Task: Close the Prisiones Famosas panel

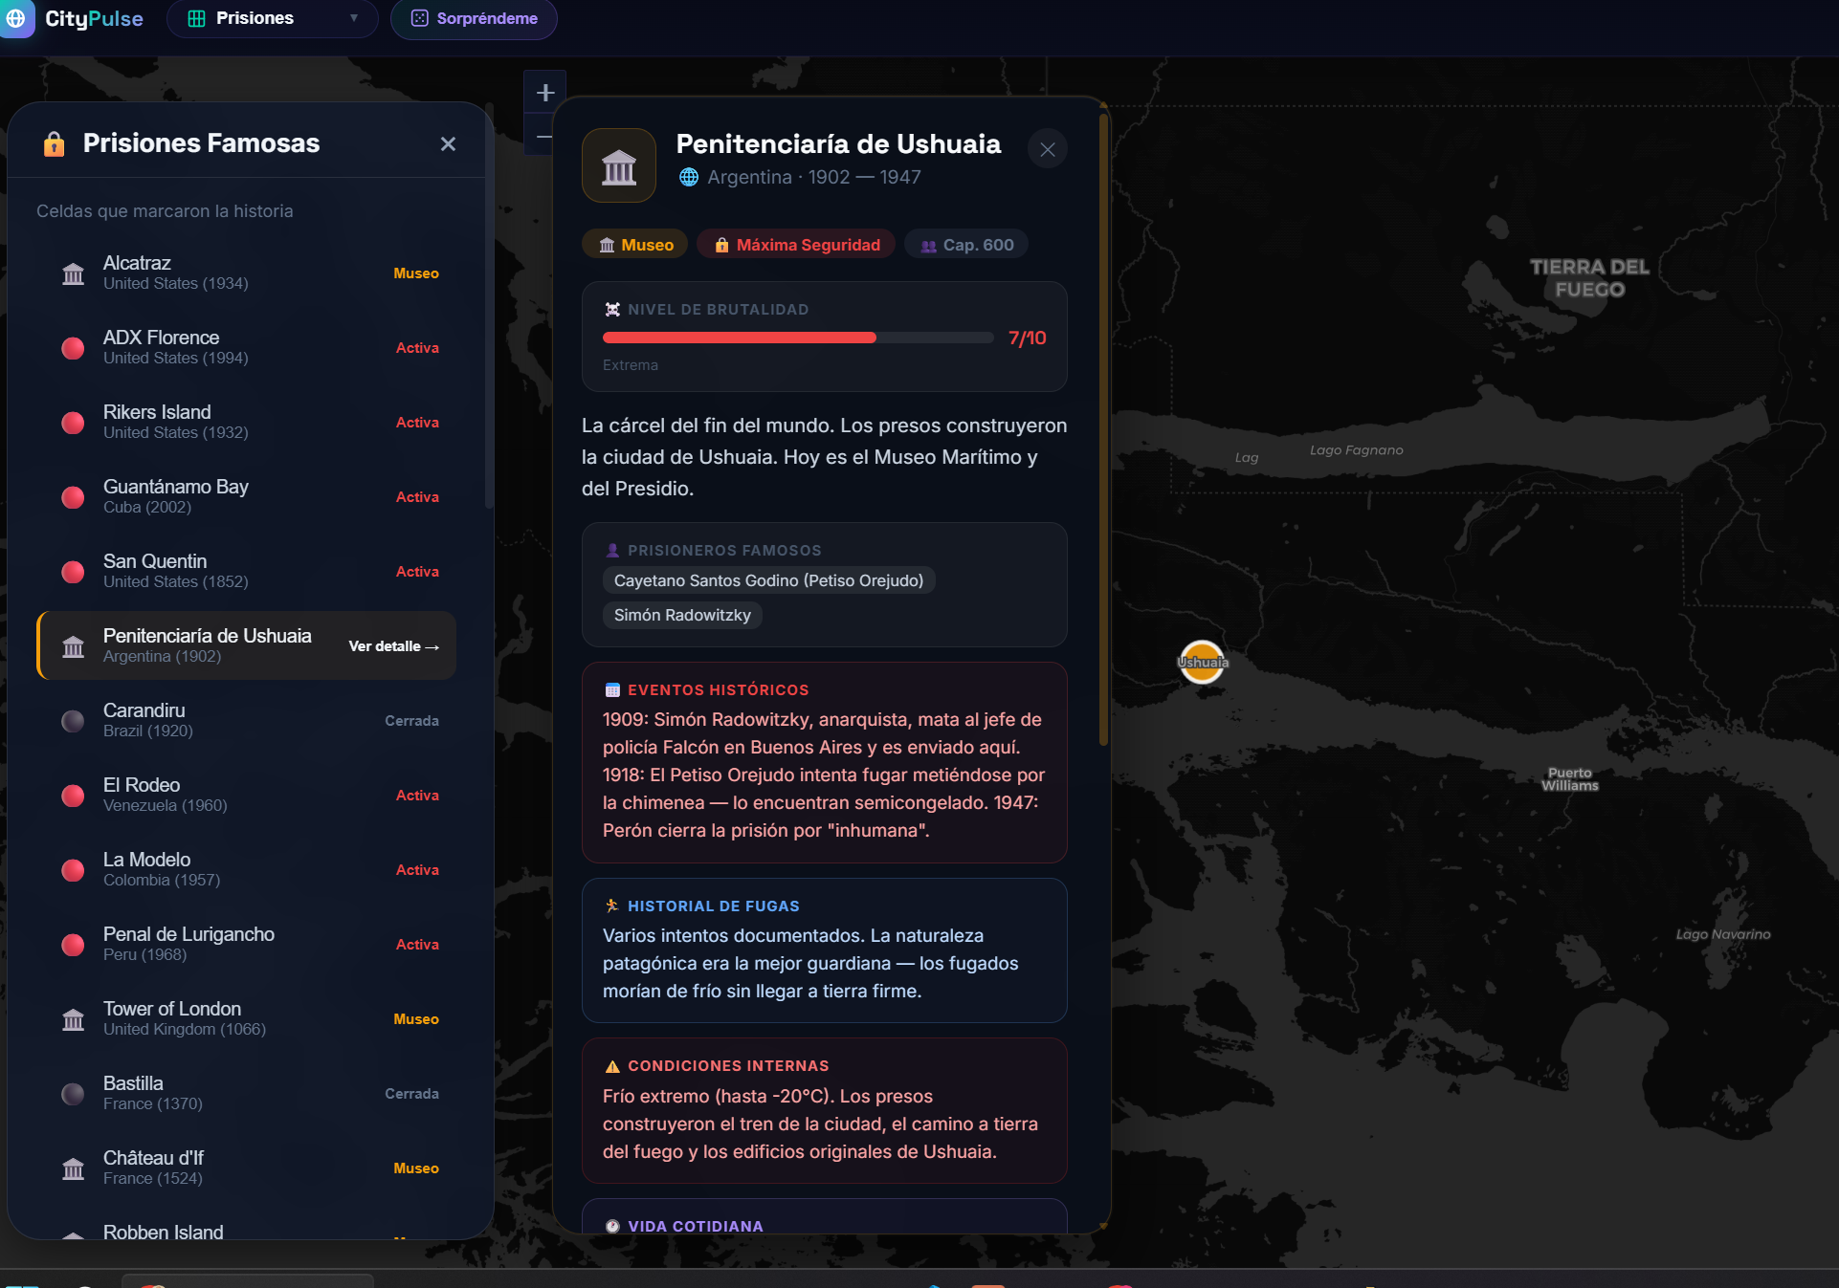Action: [x=448, y=143]
